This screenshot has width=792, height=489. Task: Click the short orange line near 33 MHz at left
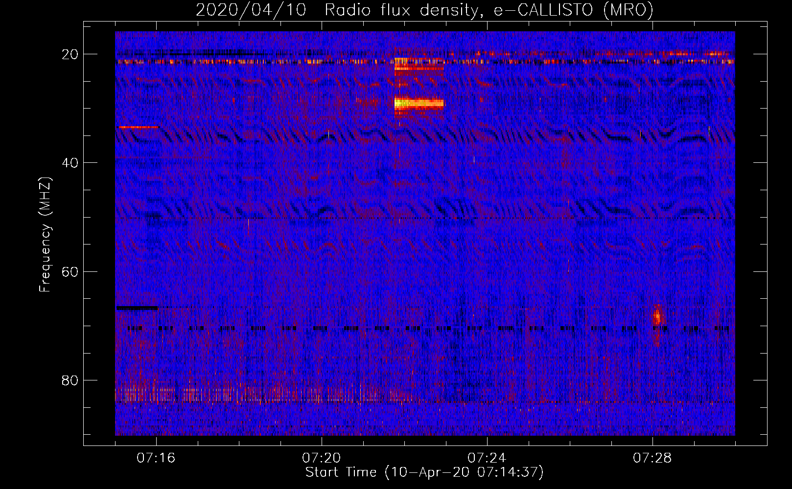tap(139, 127)
